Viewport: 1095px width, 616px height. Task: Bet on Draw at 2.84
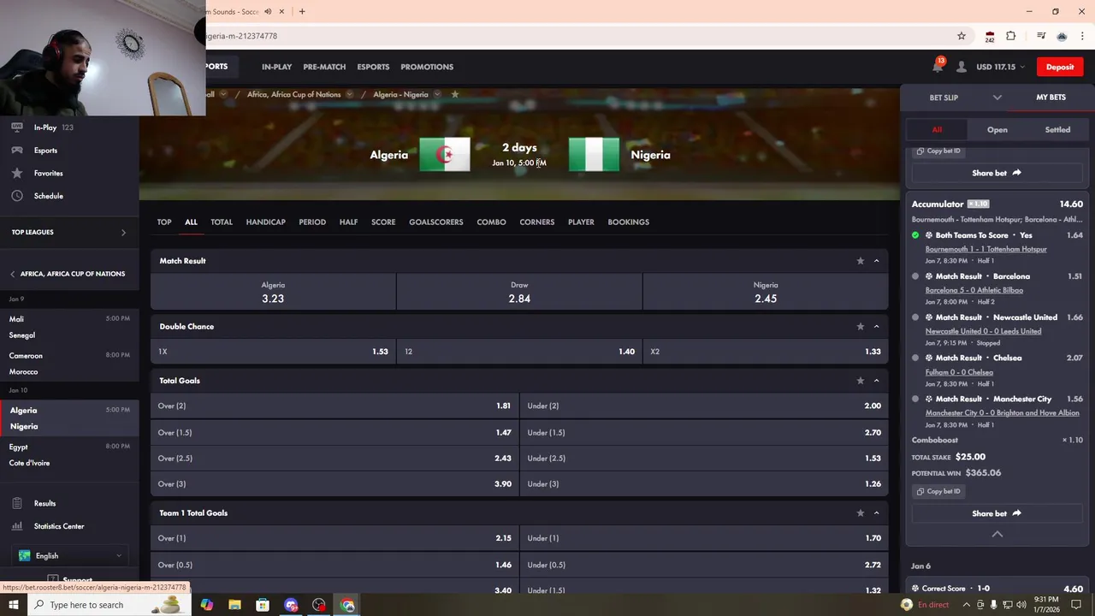(x=519, y=292)
